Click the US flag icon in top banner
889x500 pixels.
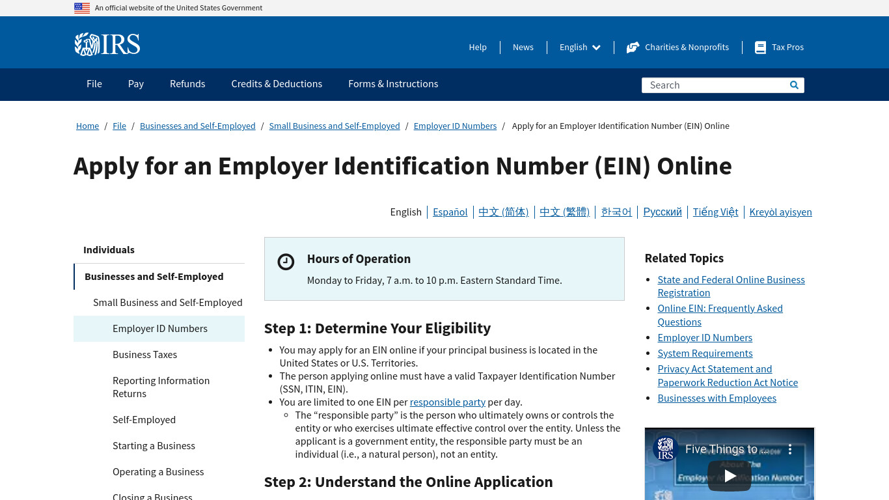pos(82,8)
